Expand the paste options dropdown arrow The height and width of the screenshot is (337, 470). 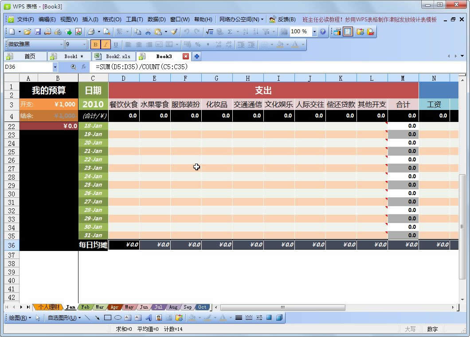(x=166, y=32)
